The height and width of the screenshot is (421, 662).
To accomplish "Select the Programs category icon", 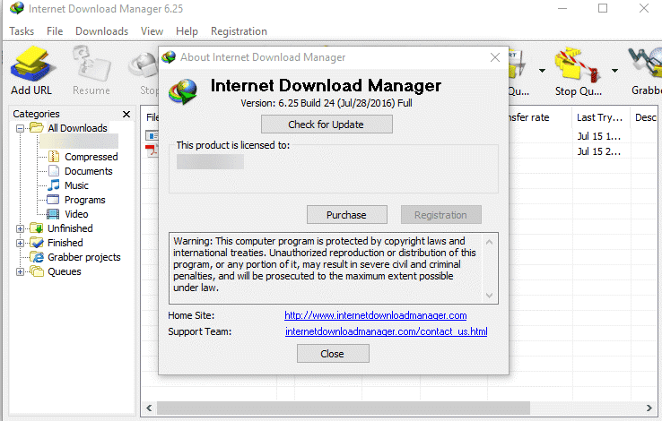I will click(x=53, y=200).
